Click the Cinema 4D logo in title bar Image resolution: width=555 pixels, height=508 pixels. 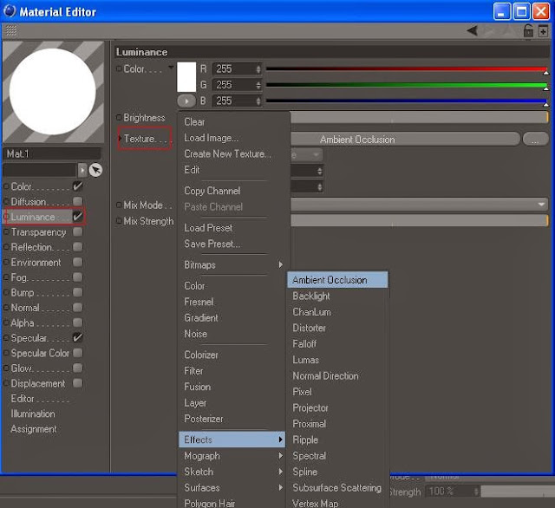pos(10,10)
